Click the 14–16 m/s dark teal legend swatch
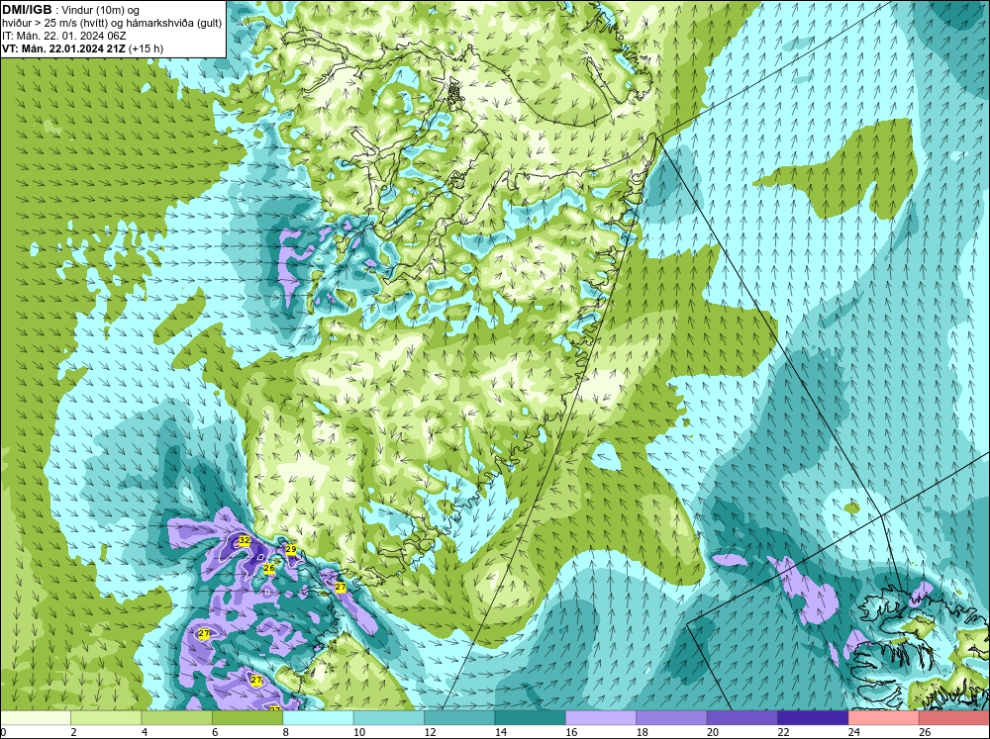Screen dimensions: 990x739 [531, 717]
